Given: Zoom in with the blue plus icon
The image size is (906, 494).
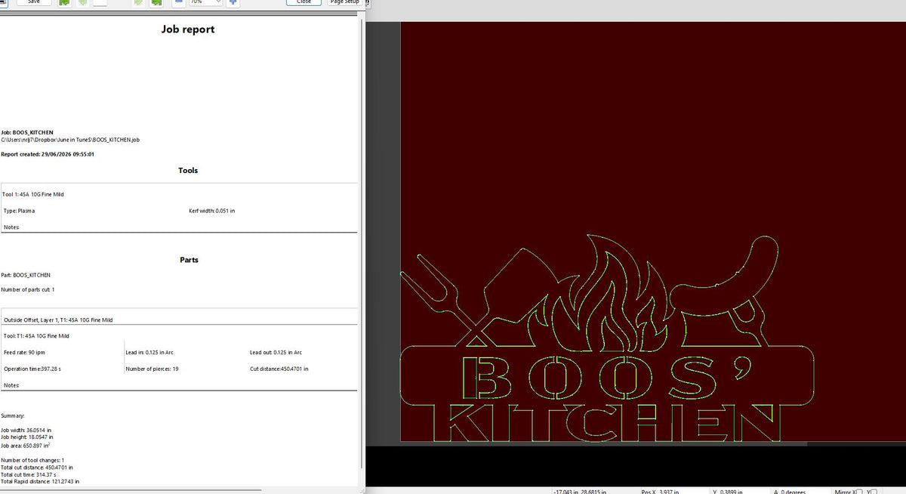Looking at the screenshot, I should (233, 2).
